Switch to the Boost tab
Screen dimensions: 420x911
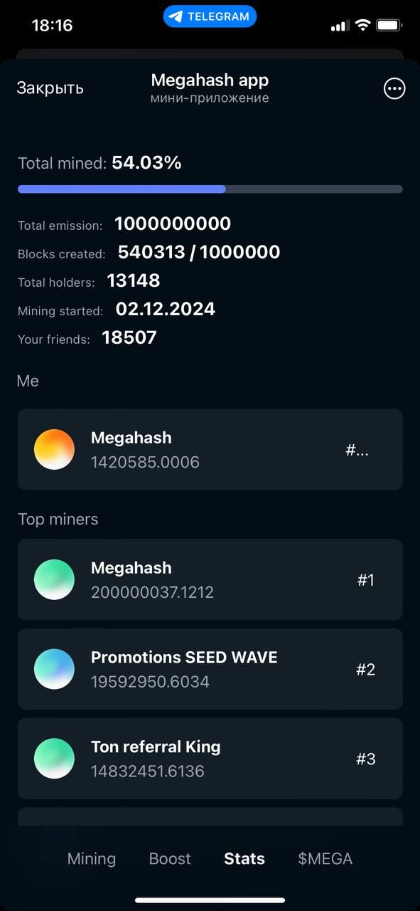170,858
